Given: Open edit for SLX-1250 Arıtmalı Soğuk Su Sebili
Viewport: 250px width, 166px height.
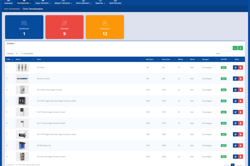Looking at the screenshot, I should click(x=235, y=90).
